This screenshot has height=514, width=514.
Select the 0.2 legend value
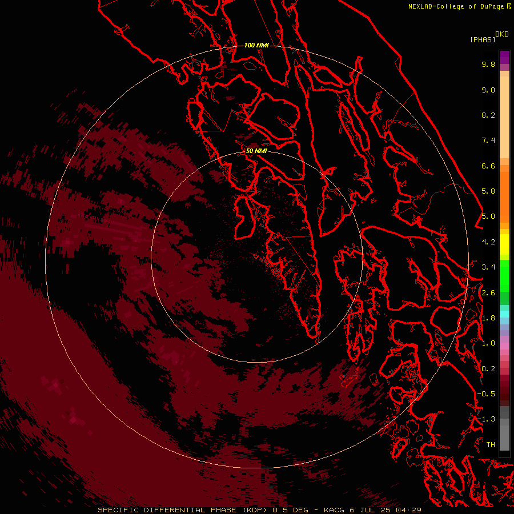click(488, 369)
